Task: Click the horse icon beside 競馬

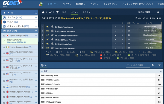Action: [x=4, y=31]
